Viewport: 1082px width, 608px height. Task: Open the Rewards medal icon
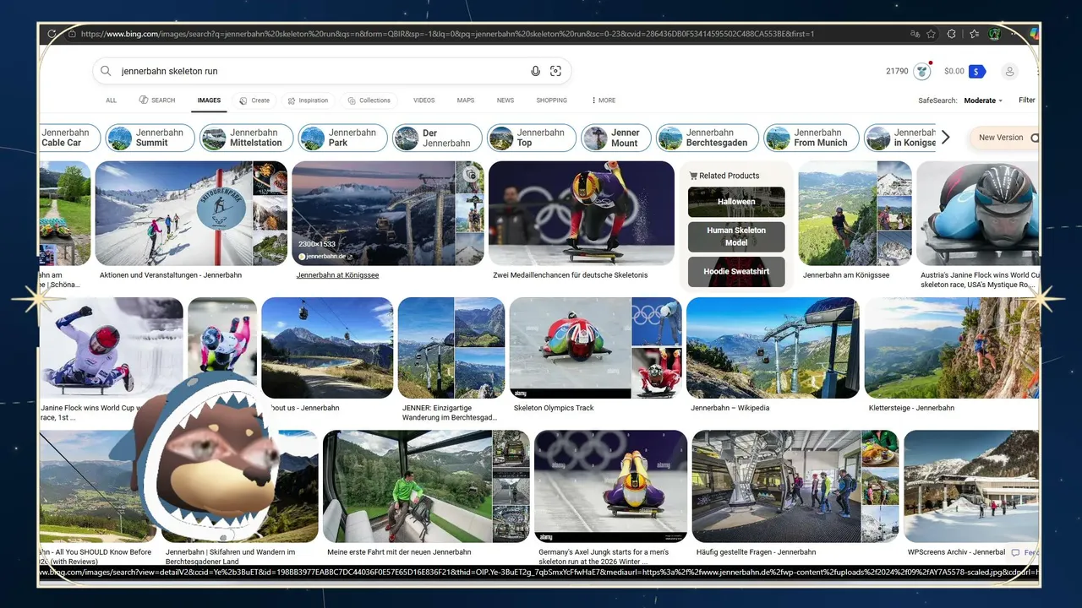tap(922, 71)
